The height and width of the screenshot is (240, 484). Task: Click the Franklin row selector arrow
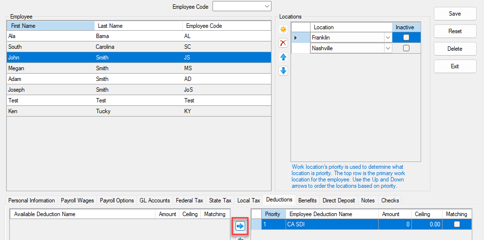tap(295, 37)
